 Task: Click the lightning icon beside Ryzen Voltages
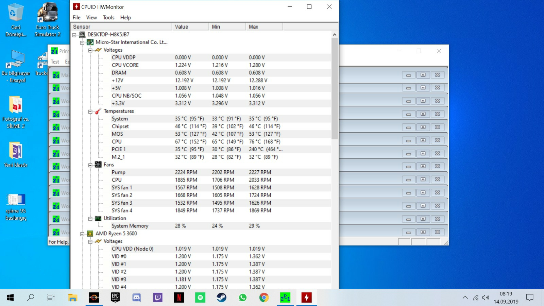pyautogui.click(x=98, y=241)
